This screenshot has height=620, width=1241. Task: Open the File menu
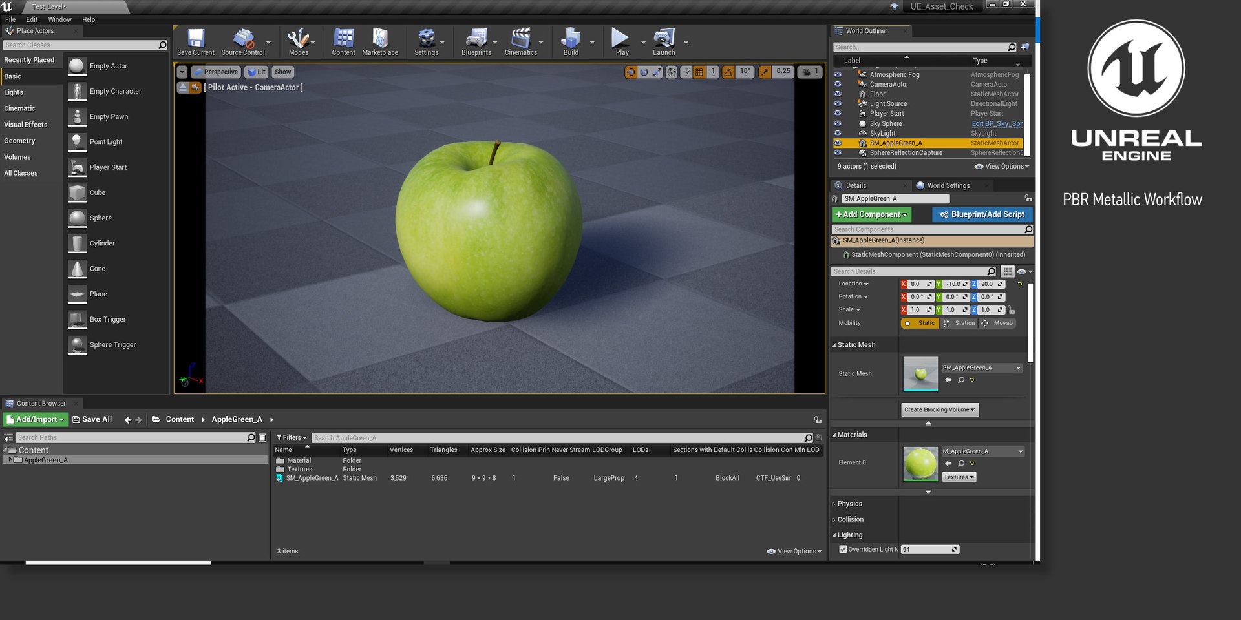pos(10,19)
